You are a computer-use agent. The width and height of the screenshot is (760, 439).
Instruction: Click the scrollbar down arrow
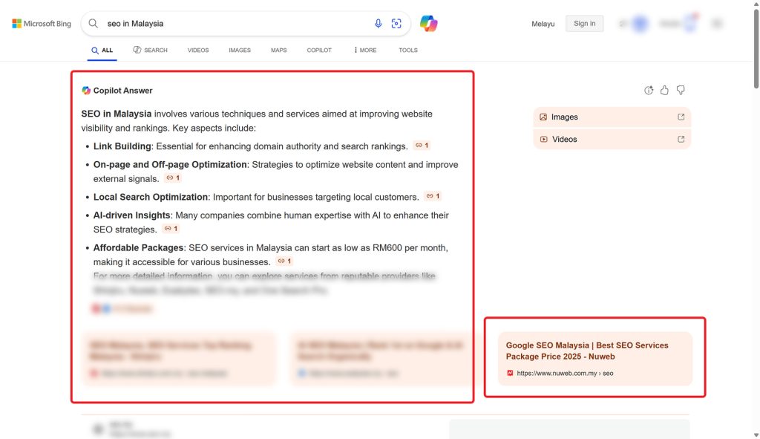pyautogui.click(x=756, y=435)
